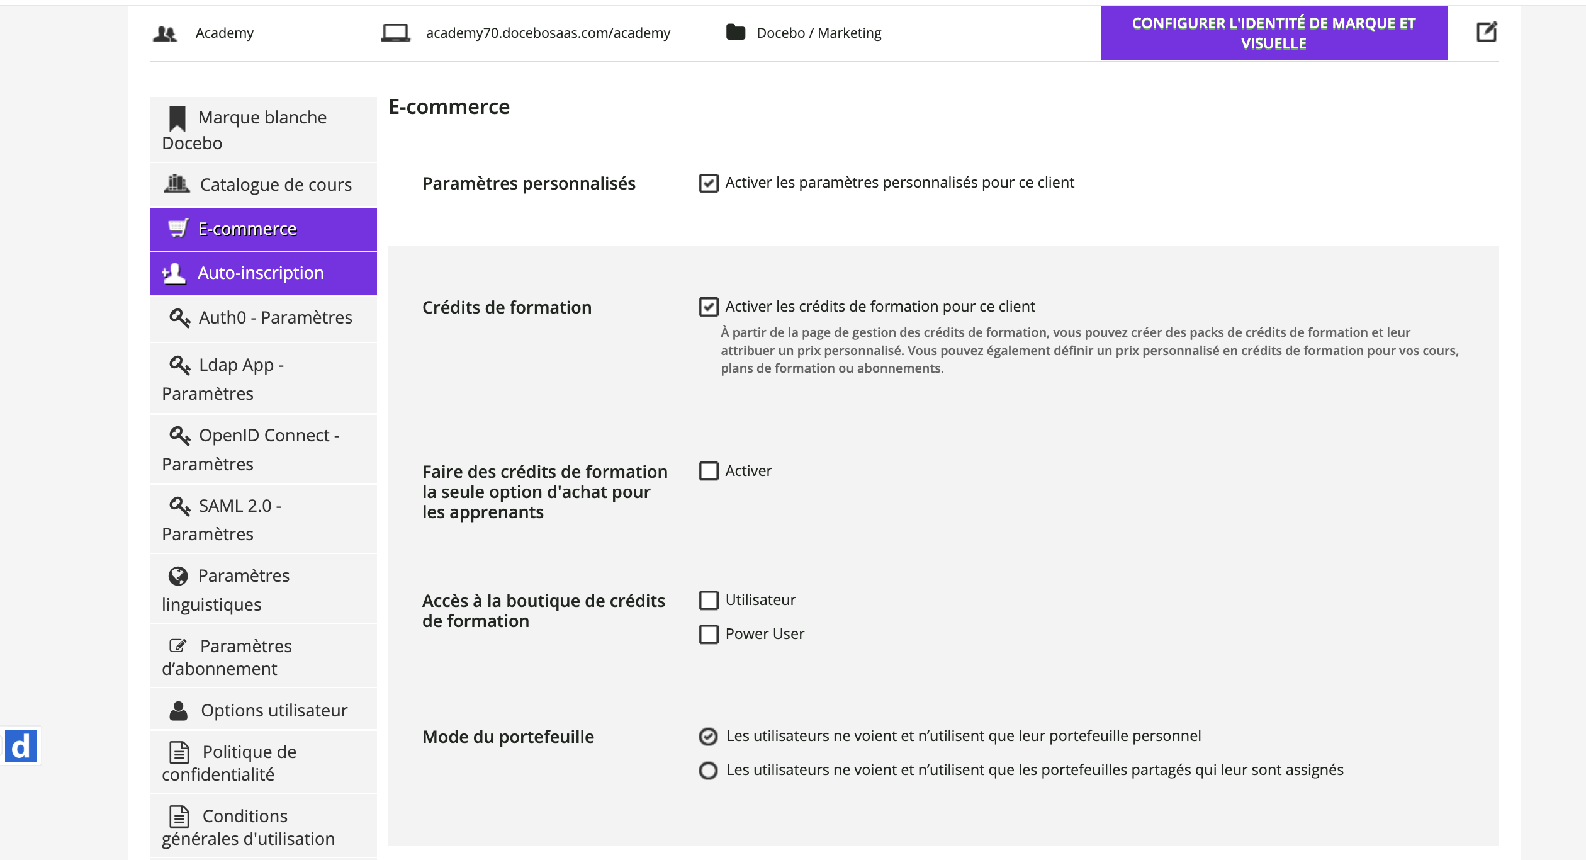1586x860 pixels.
Task: Select personal wallet radio option
Action: click(x=709, y=737)
